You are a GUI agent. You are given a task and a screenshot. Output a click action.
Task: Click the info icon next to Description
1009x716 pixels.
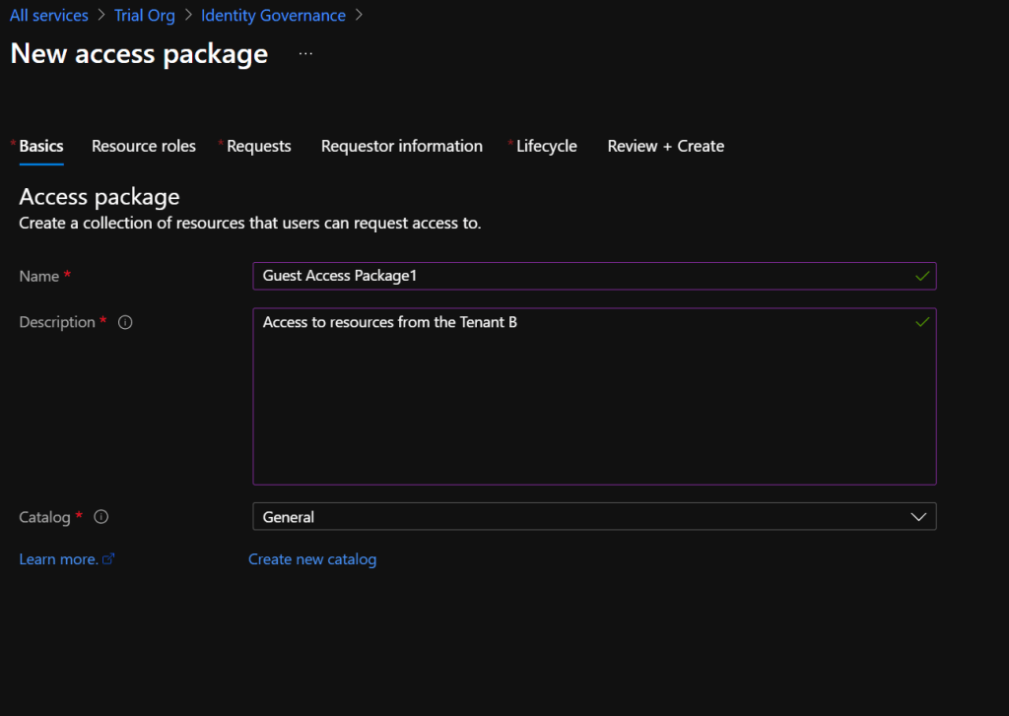click(x=125, y=323)
